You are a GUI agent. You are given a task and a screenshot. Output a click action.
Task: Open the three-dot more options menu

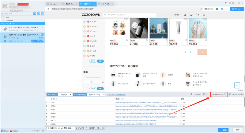coord(227,9)
